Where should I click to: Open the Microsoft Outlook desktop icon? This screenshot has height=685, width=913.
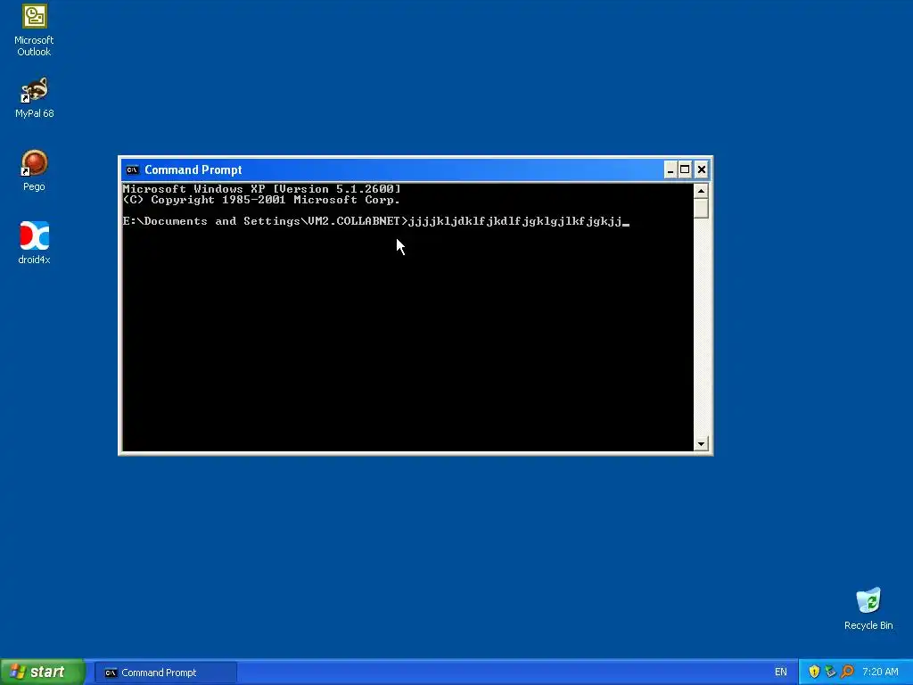click(34, 30)
